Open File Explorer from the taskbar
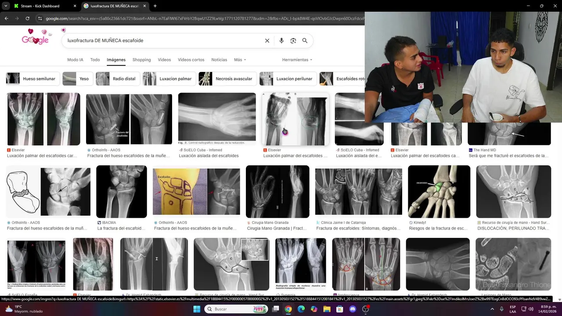Viewport: 562px width, 316px height. pyautogui.click(x=327, y=309)
